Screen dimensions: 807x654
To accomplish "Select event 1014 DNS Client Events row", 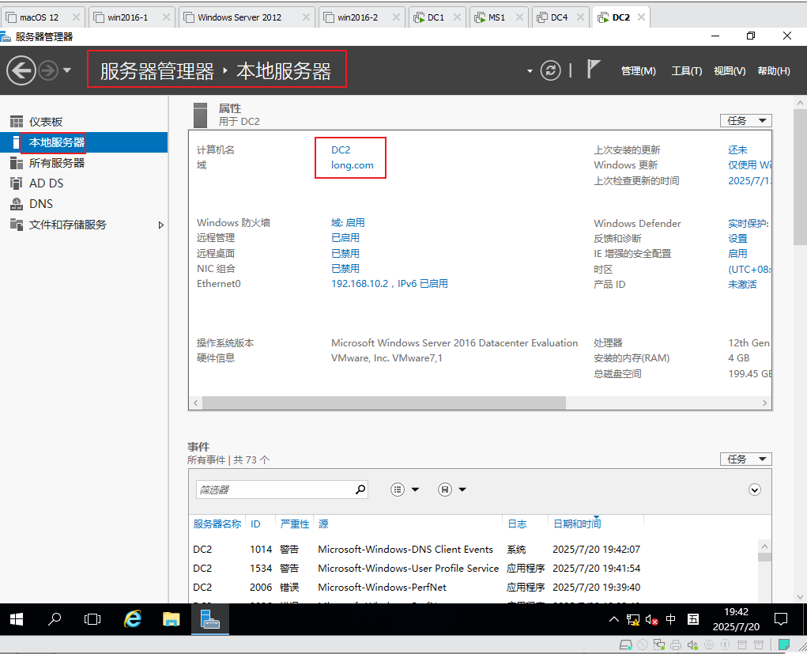I will coord(473,550).
